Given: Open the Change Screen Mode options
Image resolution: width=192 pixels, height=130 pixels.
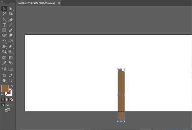Looking at the screenshot, I should (7, 110).
